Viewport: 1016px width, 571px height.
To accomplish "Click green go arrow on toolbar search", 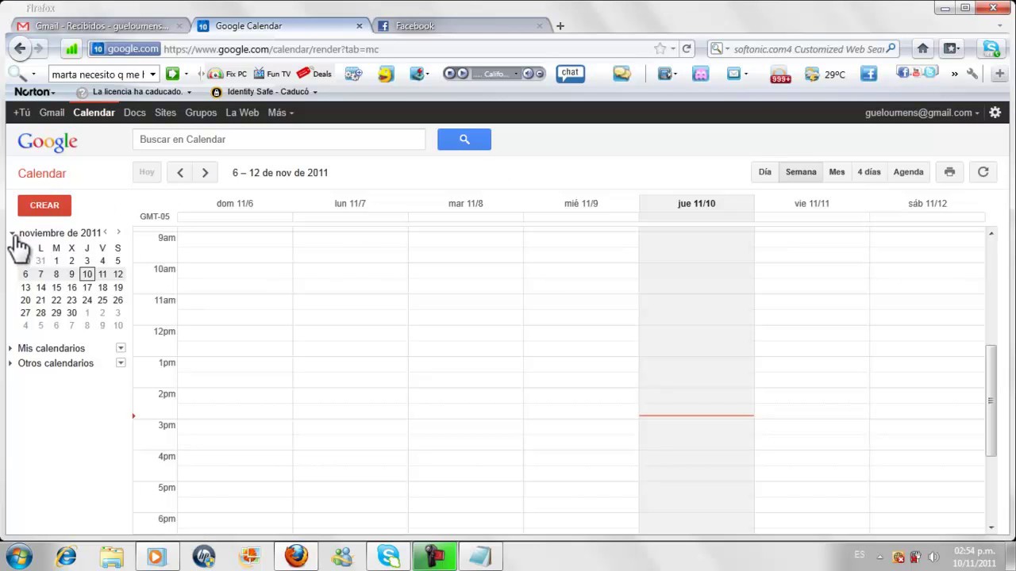I will (172, 74).
